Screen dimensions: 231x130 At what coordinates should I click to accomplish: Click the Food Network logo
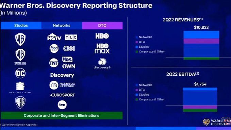(54, 48)
